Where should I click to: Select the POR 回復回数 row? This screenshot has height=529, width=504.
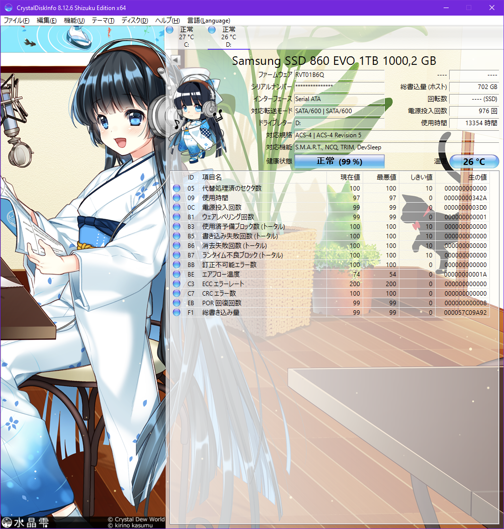click(330, 303)
